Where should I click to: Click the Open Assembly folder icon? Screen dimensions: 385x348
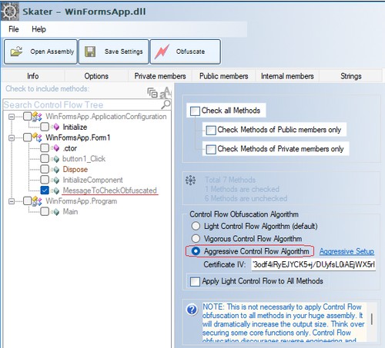16,51
